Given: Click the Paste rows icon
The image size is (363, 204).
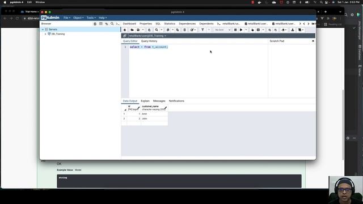Looking at the screenshot, I should point(178,30).
